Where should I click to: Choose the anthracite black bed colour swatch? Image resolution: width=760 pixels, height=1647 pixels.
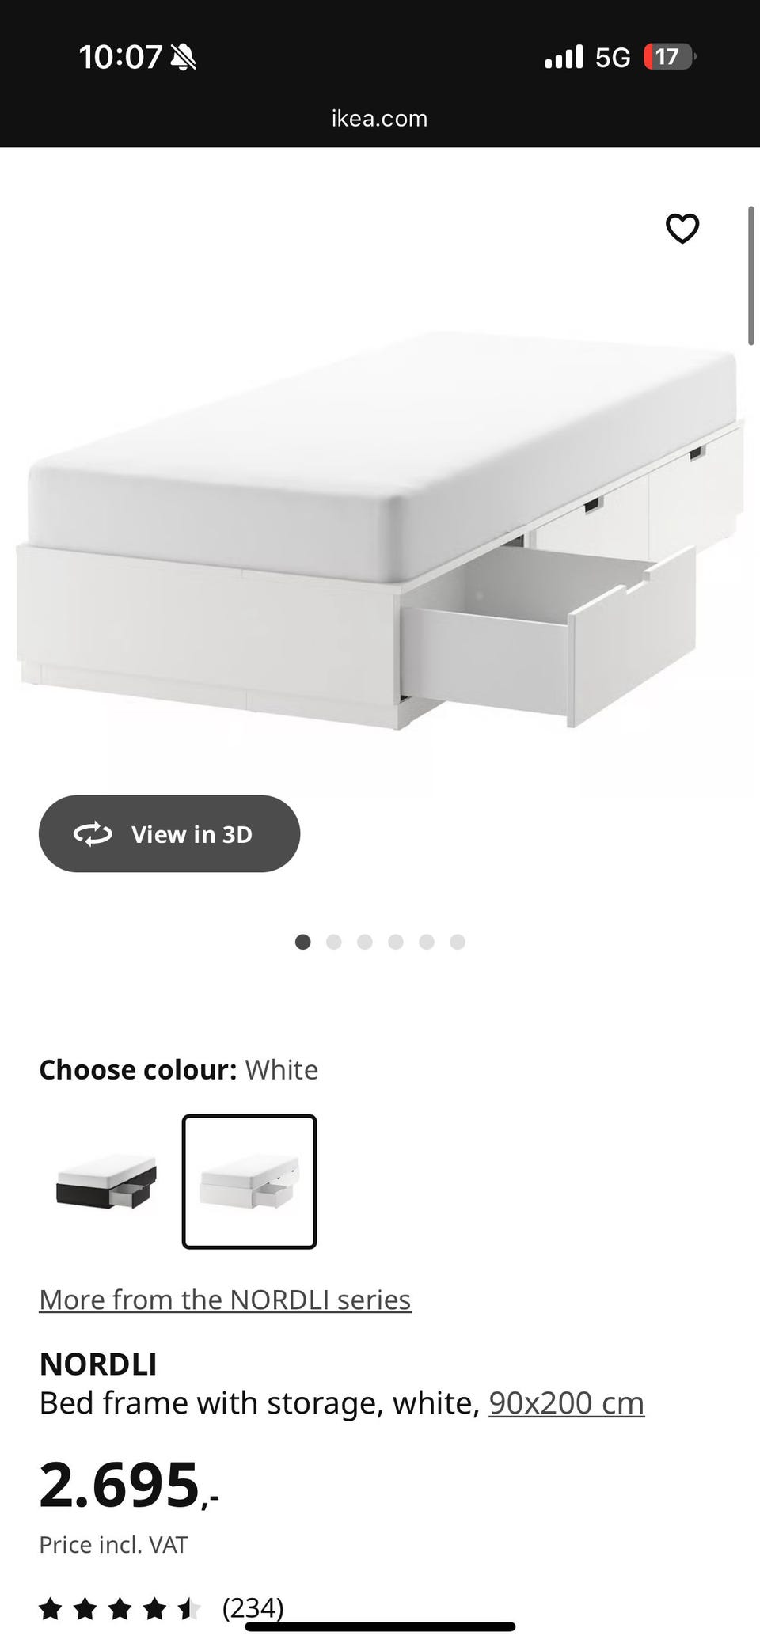[107, 1182]
